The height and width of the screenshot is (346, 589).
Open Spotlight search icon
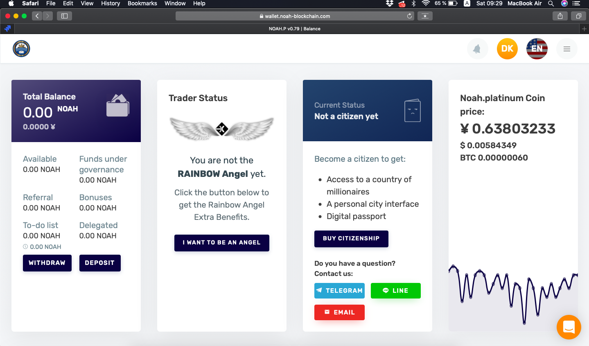click(x=551, y=3)
